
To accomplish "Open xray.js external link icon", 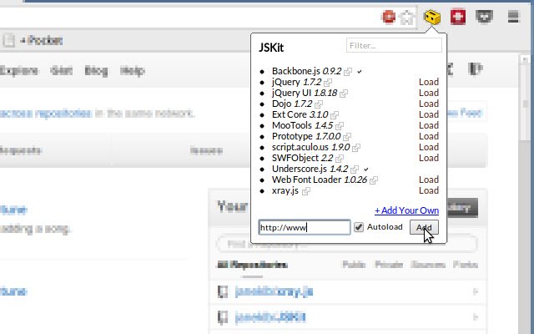I will click(x=306, y=191).
